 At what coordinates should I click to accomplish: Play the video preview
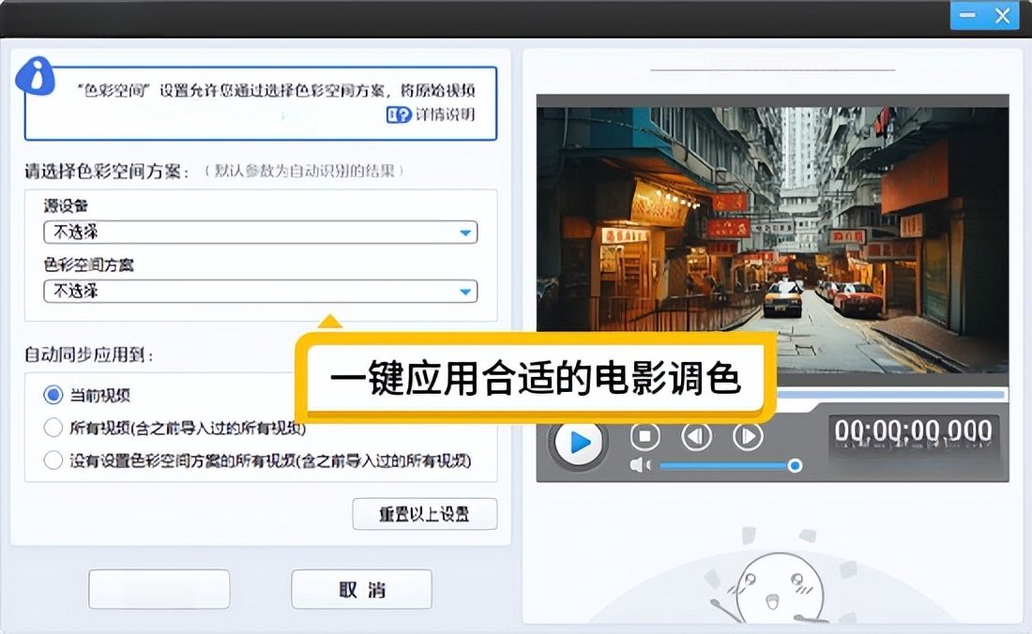578,442
